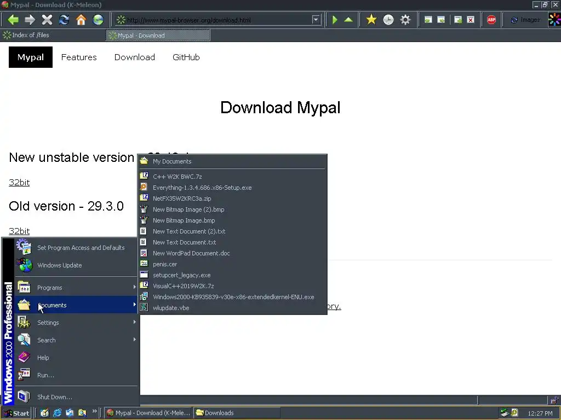Click the address bar URL field
The height and width of the screenshot is (420, 561).
[218, 20]
